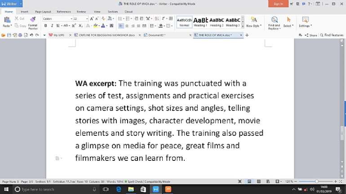
Task: Apply superscript formatting
Action: (x=74, y=26)
